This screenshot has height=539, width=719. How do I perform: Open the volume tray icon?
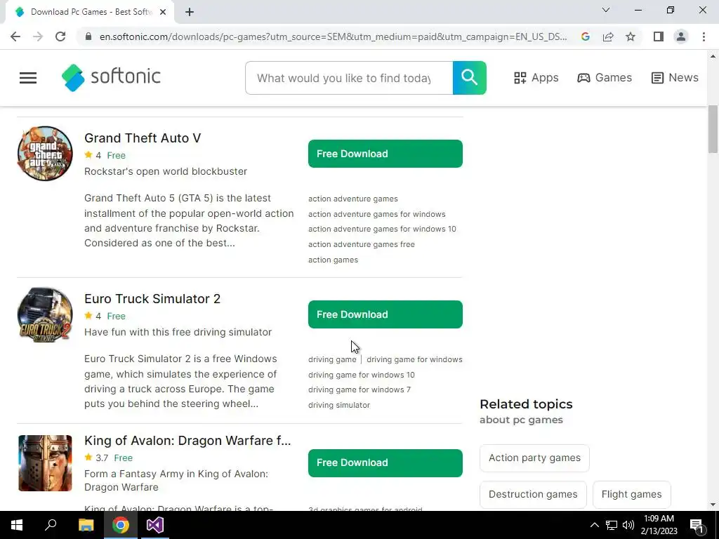pyautogui.click(x=628, y=525)
